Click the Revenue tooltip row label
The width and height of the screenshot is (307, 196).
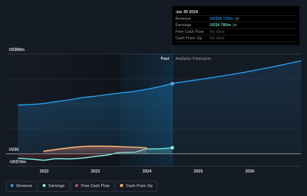coord(183,18)
